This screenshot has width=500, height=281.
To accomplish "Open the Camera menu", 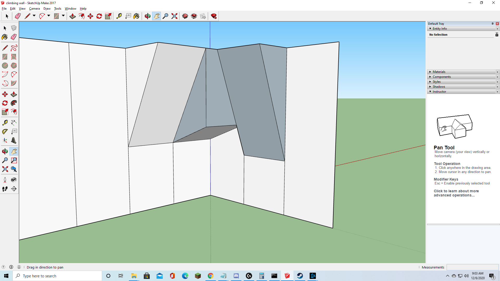I will tap(34, 9).
